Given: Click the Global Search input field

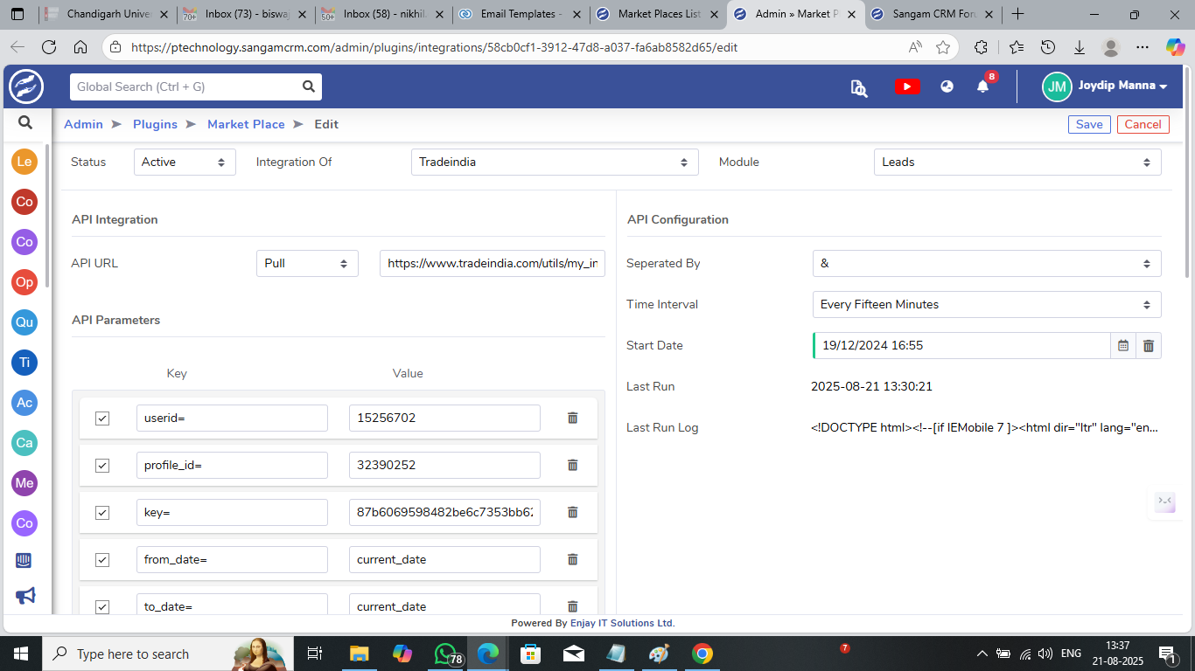Looking at the screenshot, I should click(x=185, y=86).
